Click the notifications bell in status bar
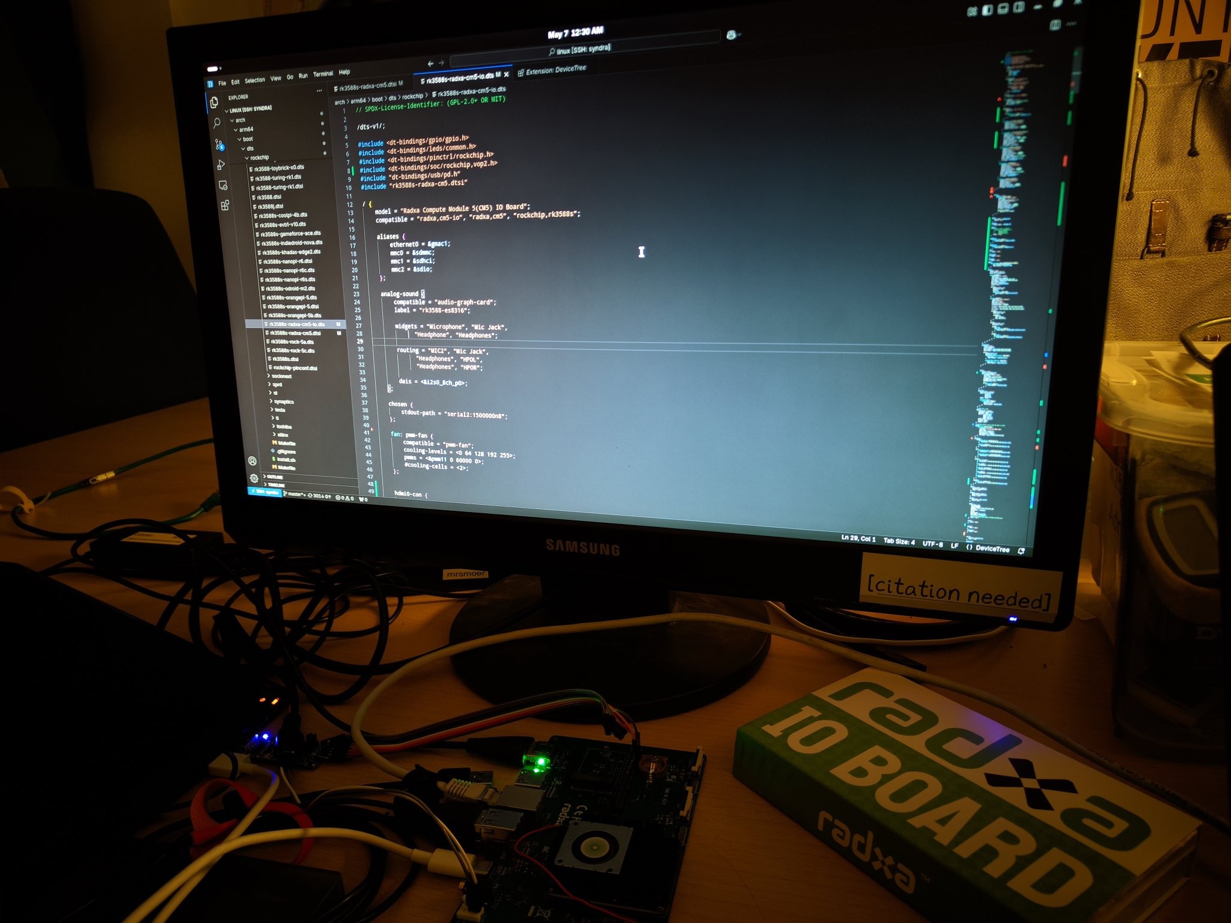 click(x=1021, y=551)
